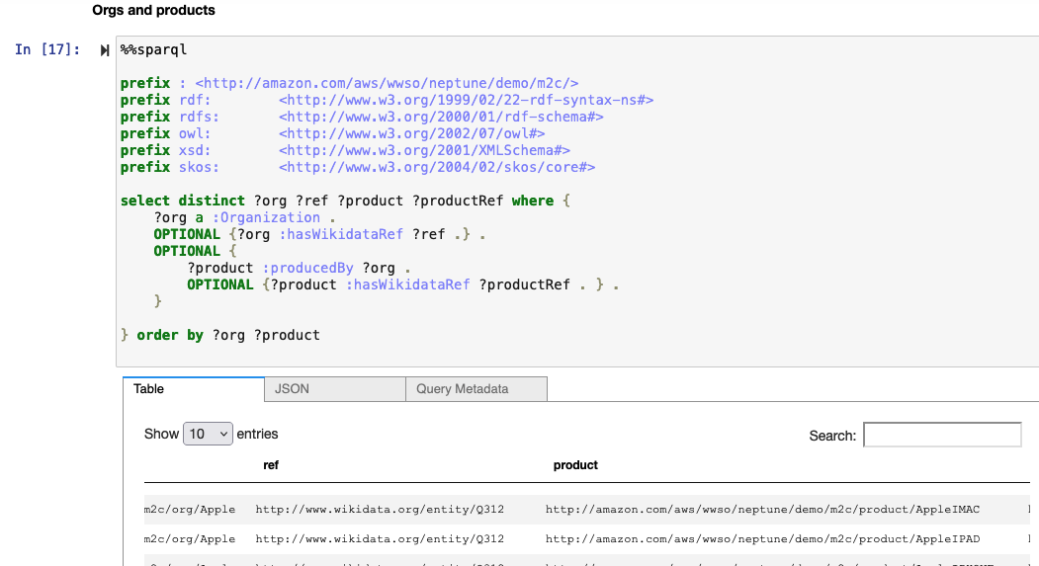Screen dimensions: 1039x566
Task: Click the ':producedBy' predicate in the query
Action: pos(307,268)
